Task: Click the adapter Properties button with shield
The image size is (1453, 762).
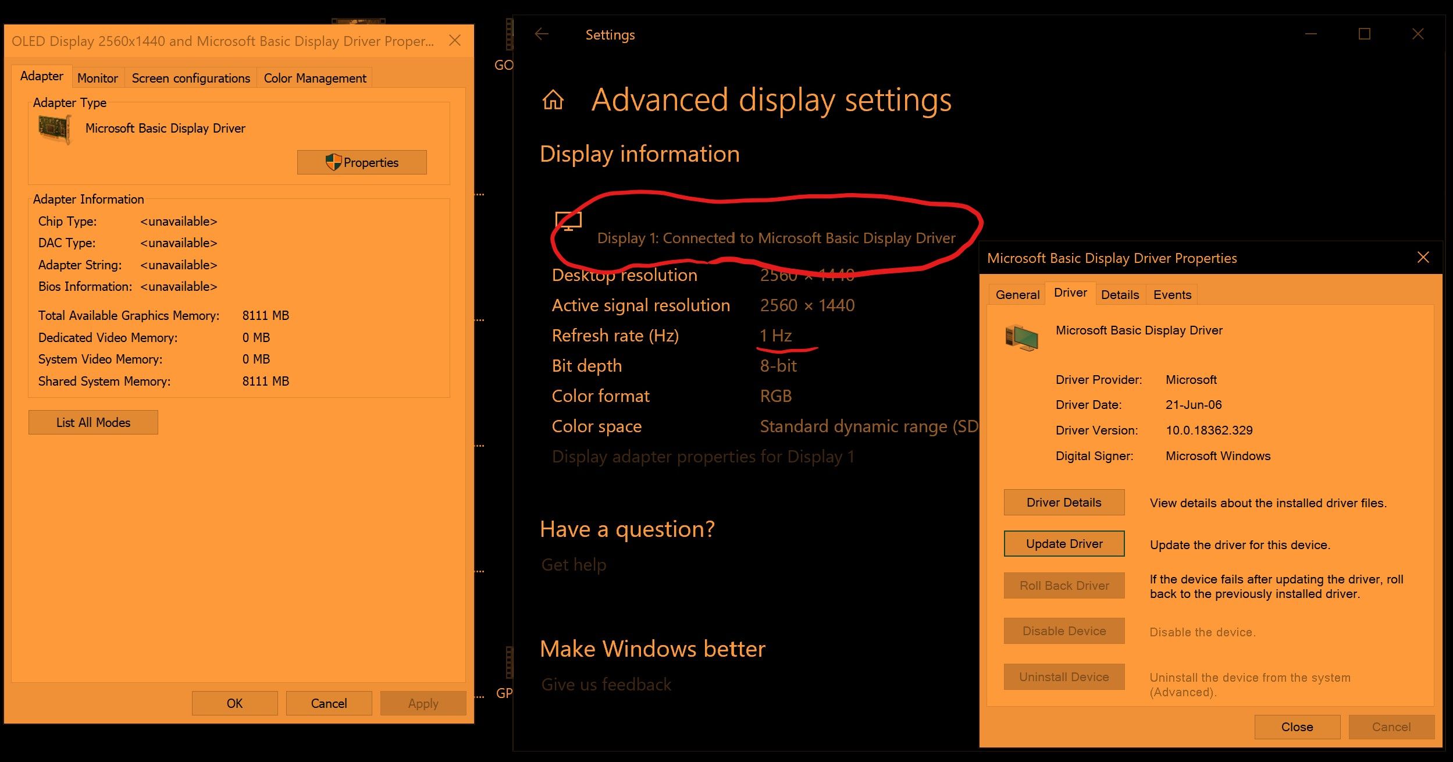Action: coord(362,162)
